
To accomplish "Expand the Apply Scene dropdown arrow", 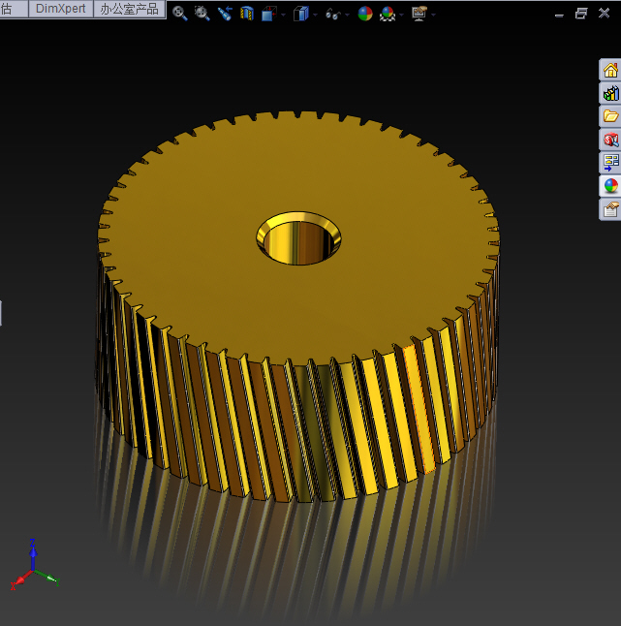I will pos(401,15).
